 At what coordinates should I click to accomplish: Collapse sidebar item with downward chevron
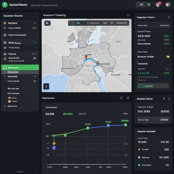pos(35,42)
